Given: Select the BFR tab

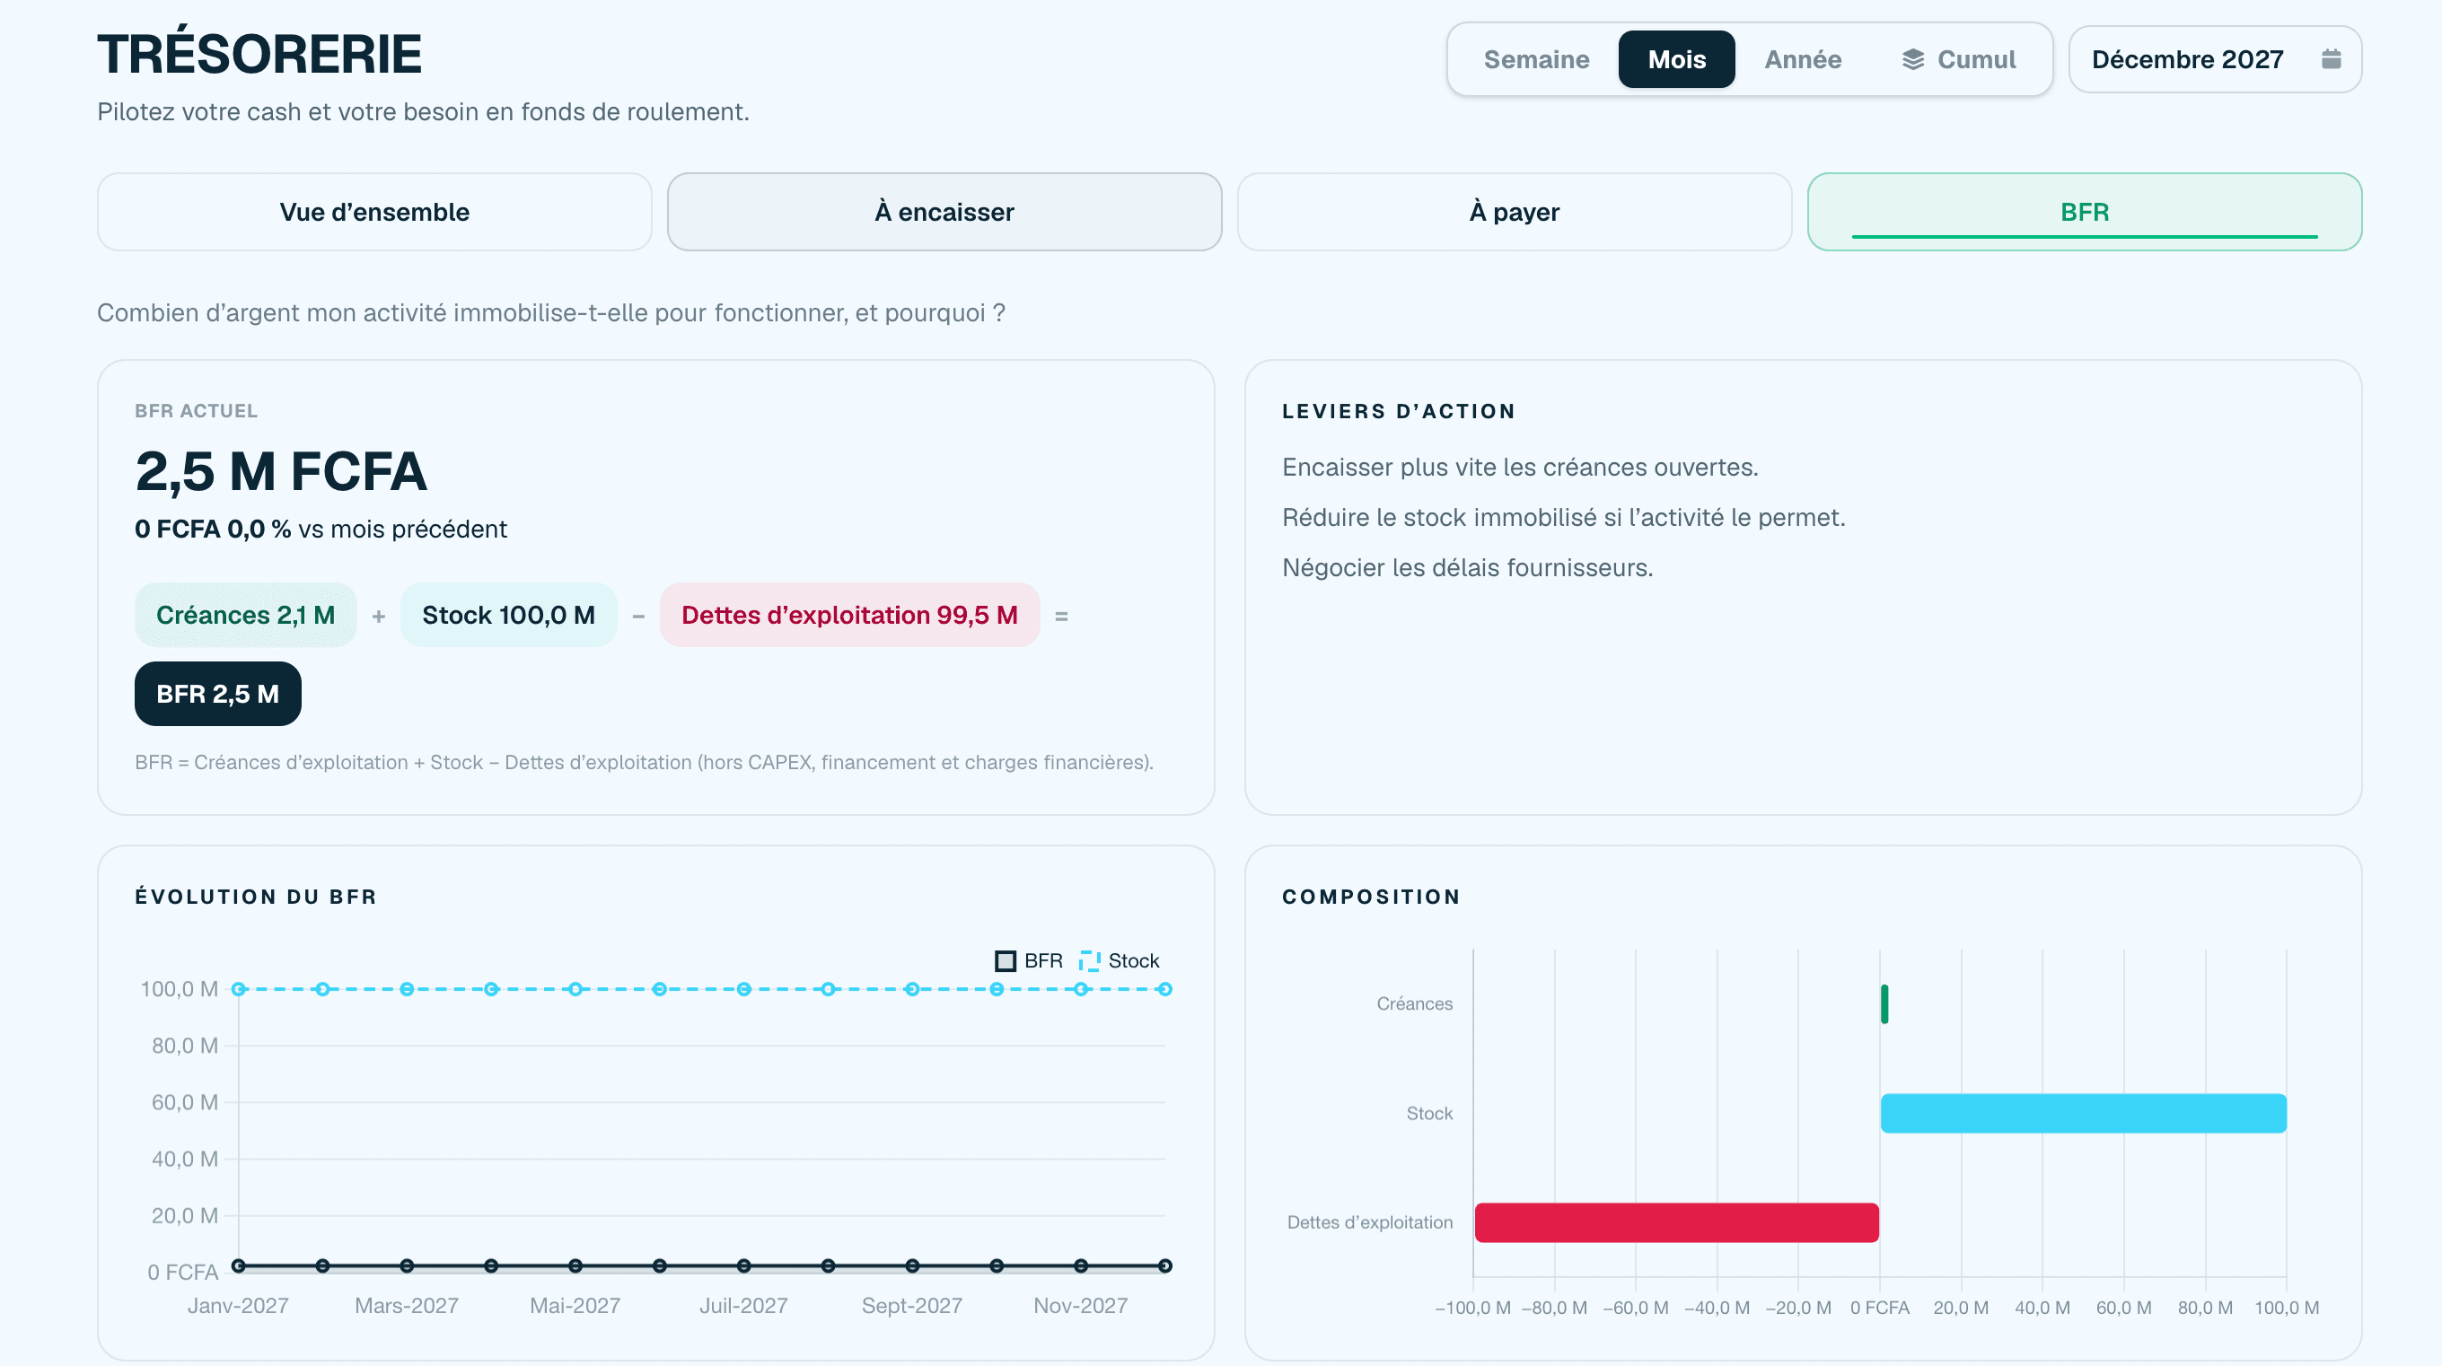Looking at the screenshot, I should (2085, 213).
